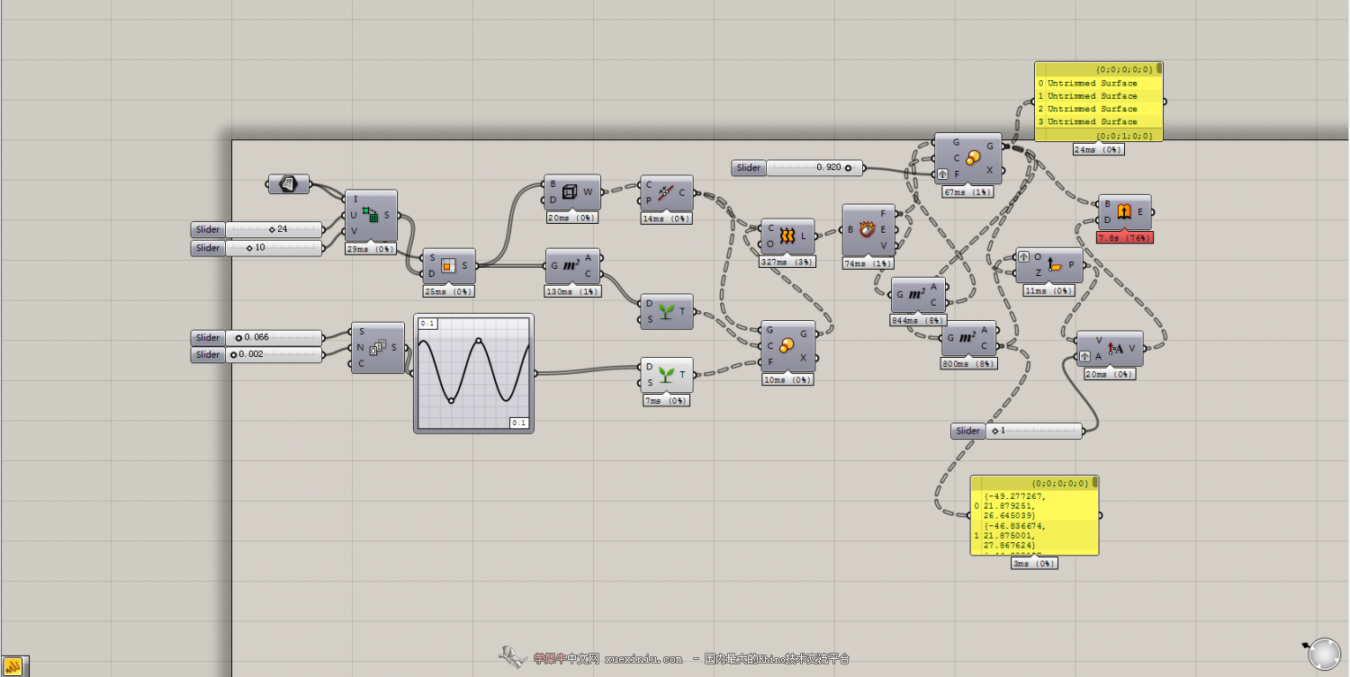The width and height of the screenshot is (1350, 677).
Task: Select the Scale component showing 67ms
Action: pyautogui.click(x=967, y=158)
